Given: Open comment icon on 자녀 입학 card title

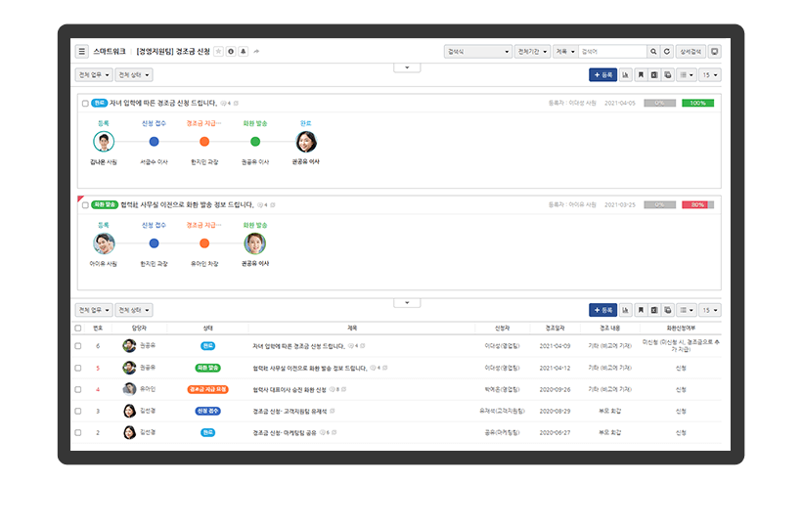Looking at the screenshot, I should point(224,103).
